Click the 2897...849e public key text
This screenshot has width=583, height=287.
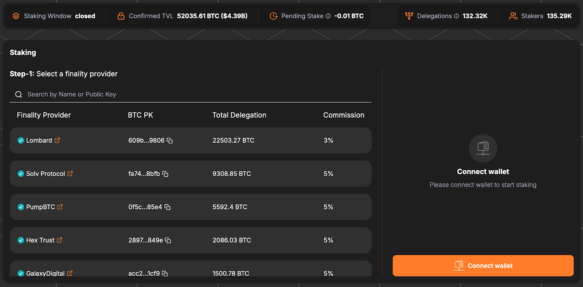point(146,240)
